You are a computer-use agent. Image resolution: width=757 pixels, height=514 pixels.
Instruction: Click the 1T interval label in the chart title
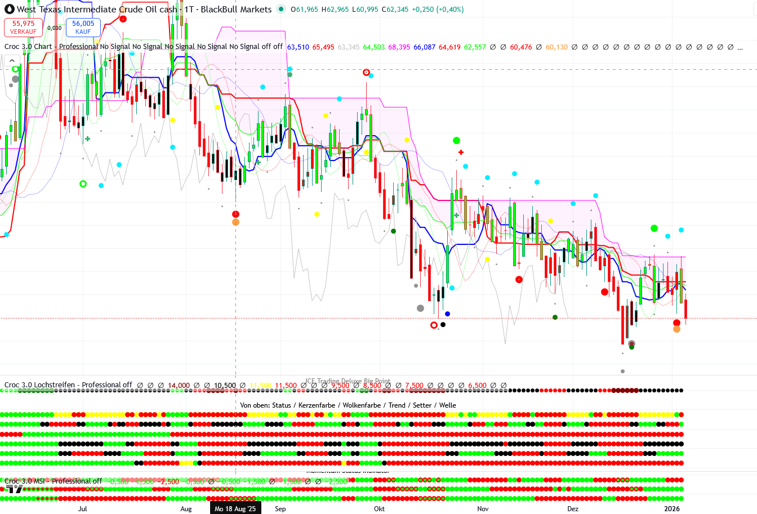click(189, 9)
